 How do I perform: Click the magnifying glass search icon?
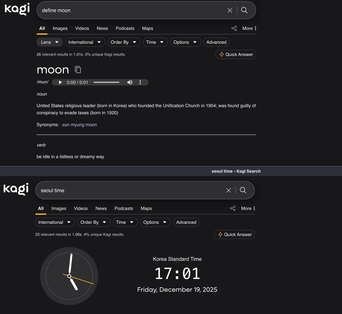tap(244, 10)
